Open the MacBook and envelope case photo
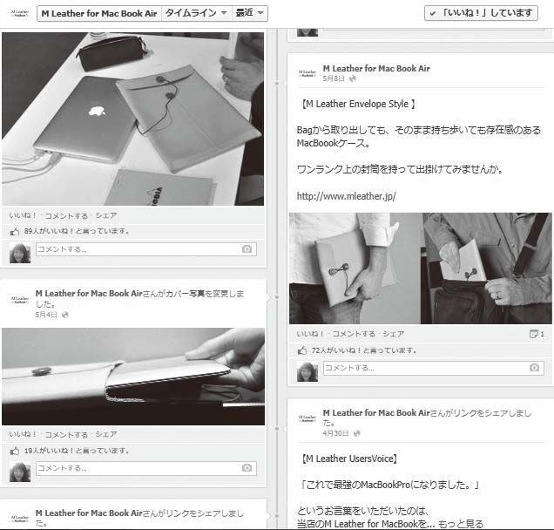The width and height of the screenshot is (554, 530). coord(133,119)
